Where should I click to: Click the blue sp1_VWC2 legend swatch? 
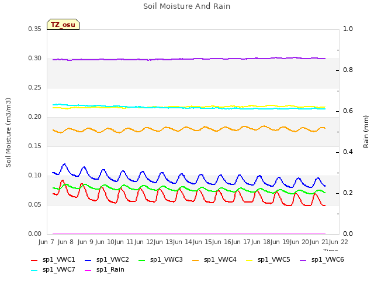[88, 260]
